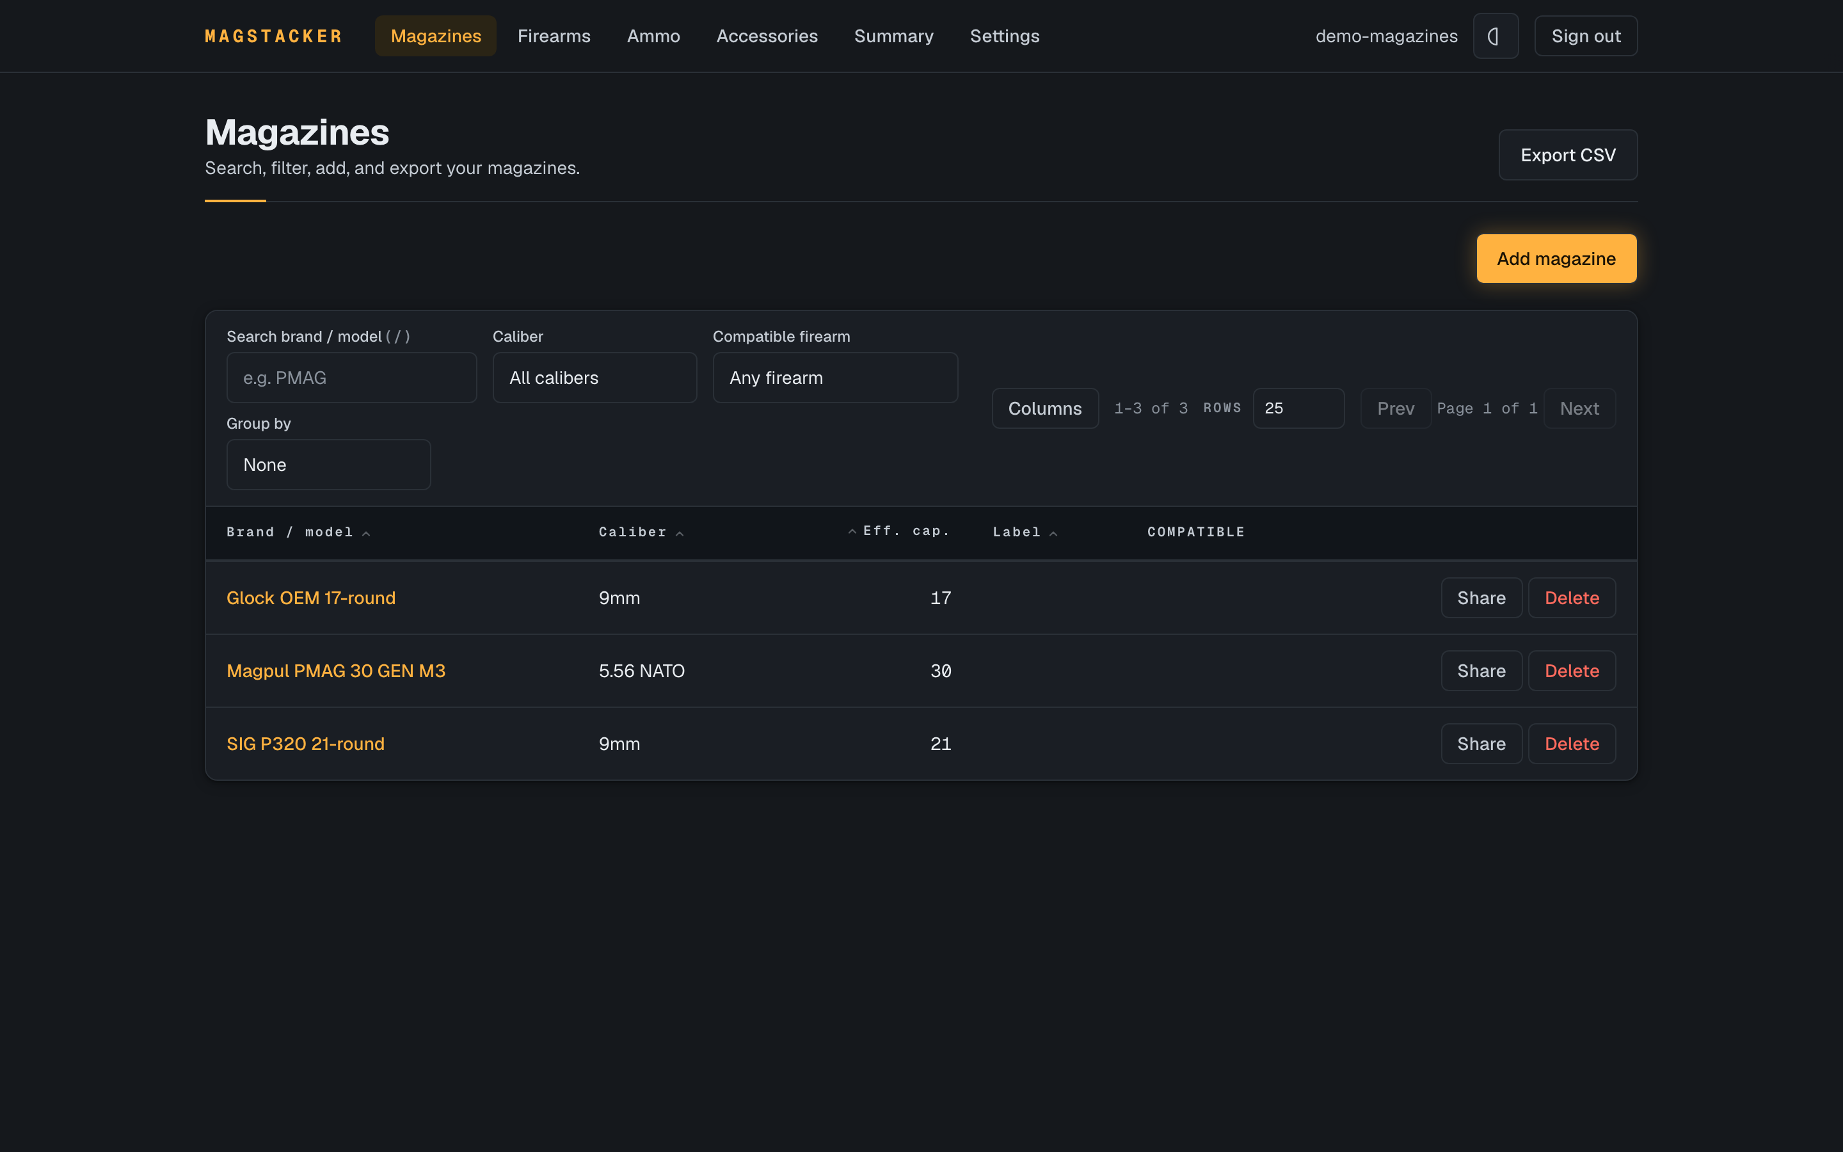The image size is (1843, 1152).
Task: Open the MAGSTACKER home logo
Action: pos(273,36)
